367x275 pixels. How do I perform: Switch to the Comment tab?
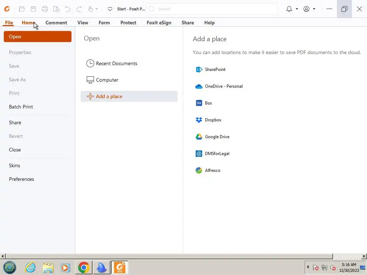(56, 23)
